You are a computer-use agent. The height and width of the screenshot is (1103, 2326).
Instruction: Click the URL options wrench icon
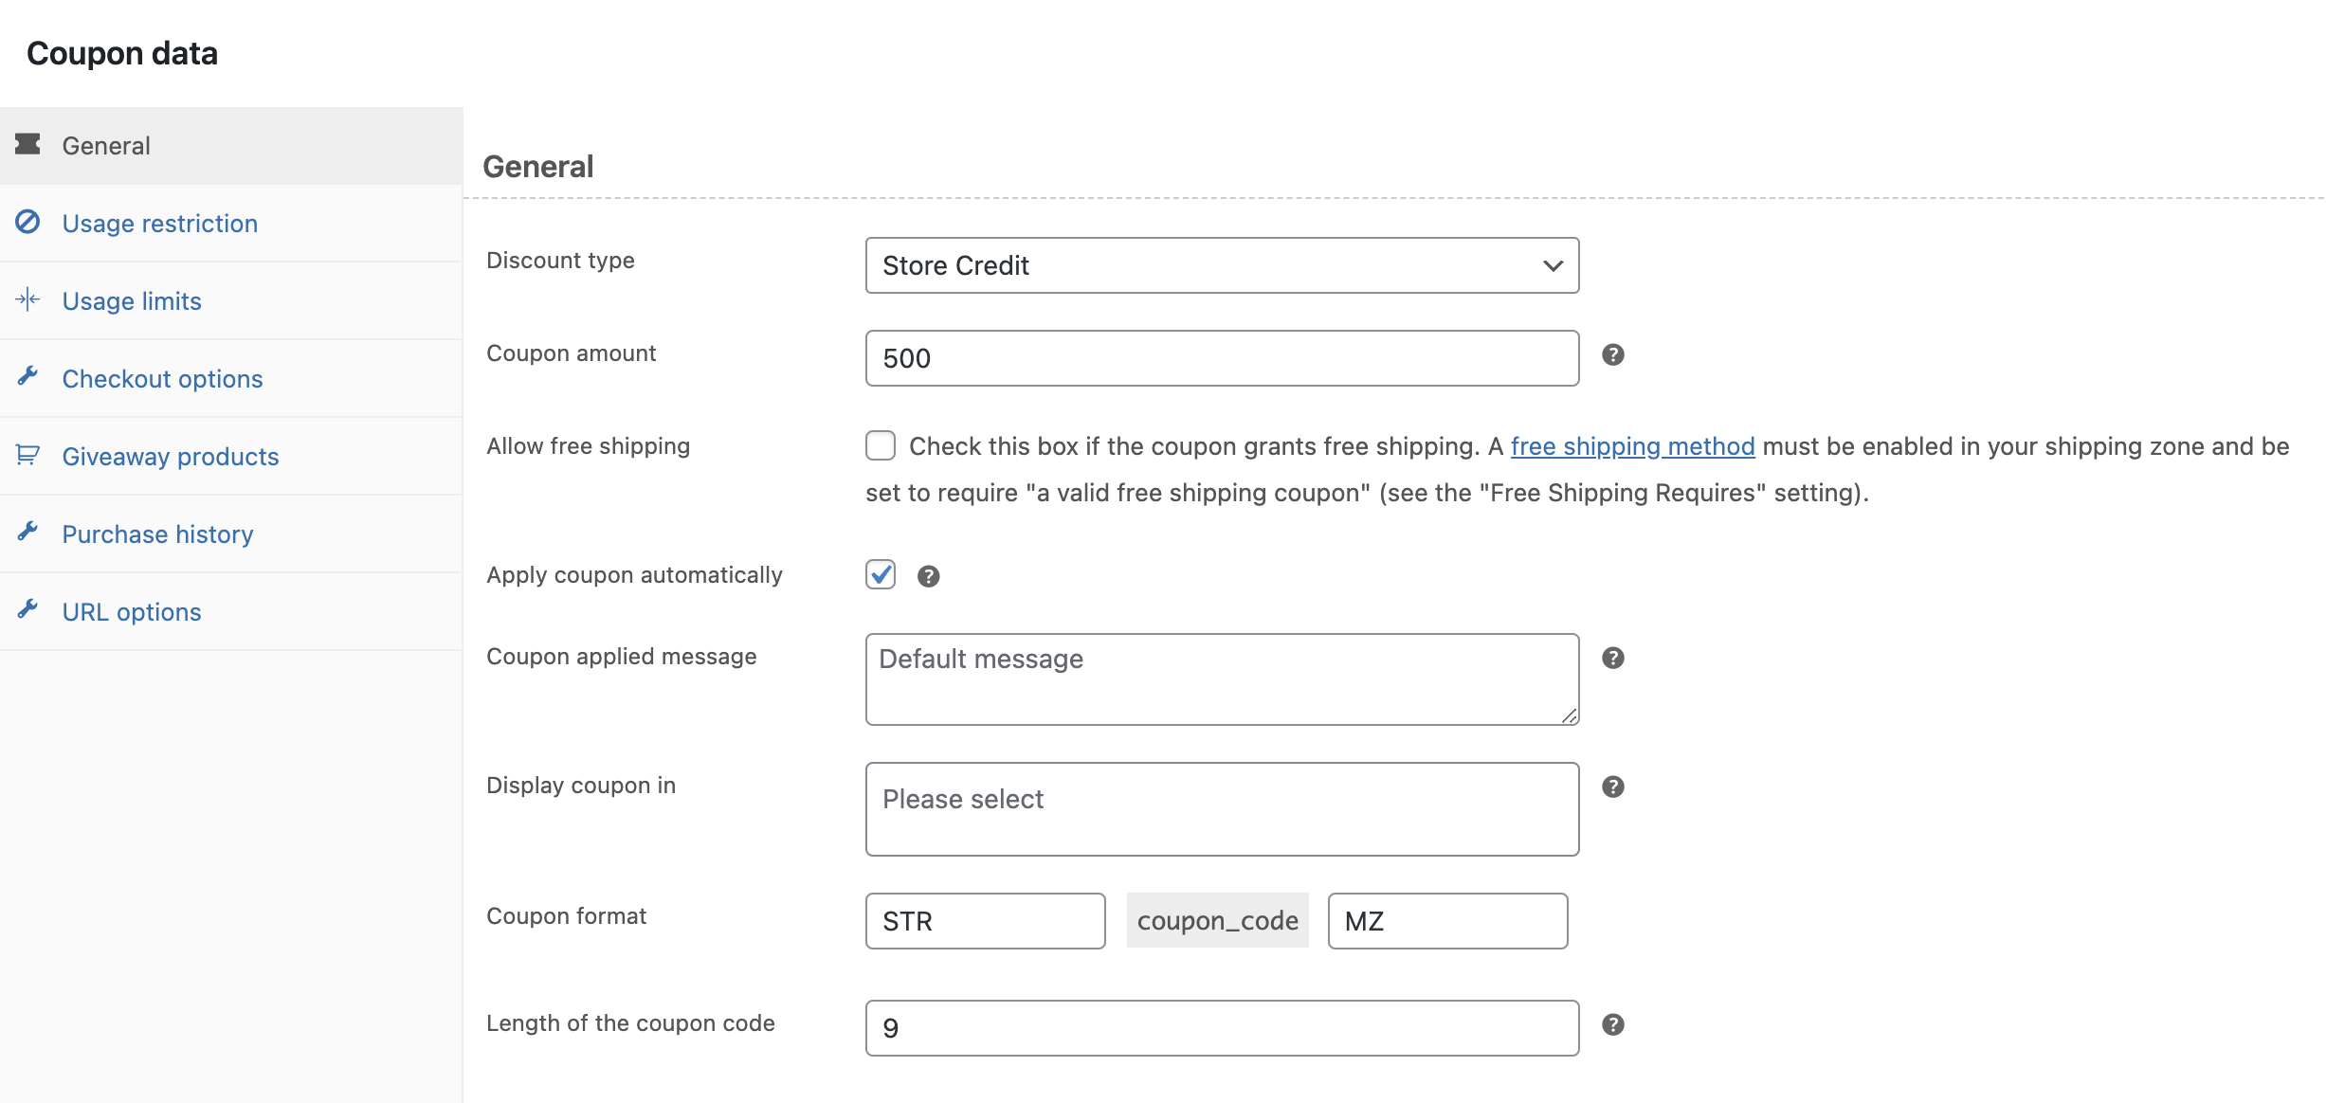point(27,610)
